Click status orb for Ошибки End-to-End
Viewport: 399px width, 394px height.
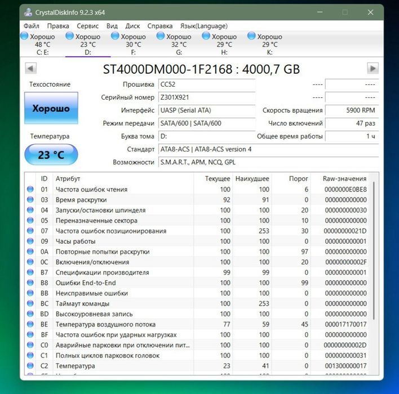pyautogui.click(x=30, y=283)
